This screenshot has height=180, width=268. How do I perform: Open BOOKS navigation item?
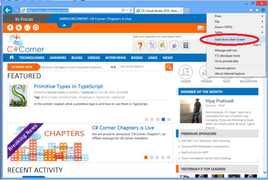137,58
